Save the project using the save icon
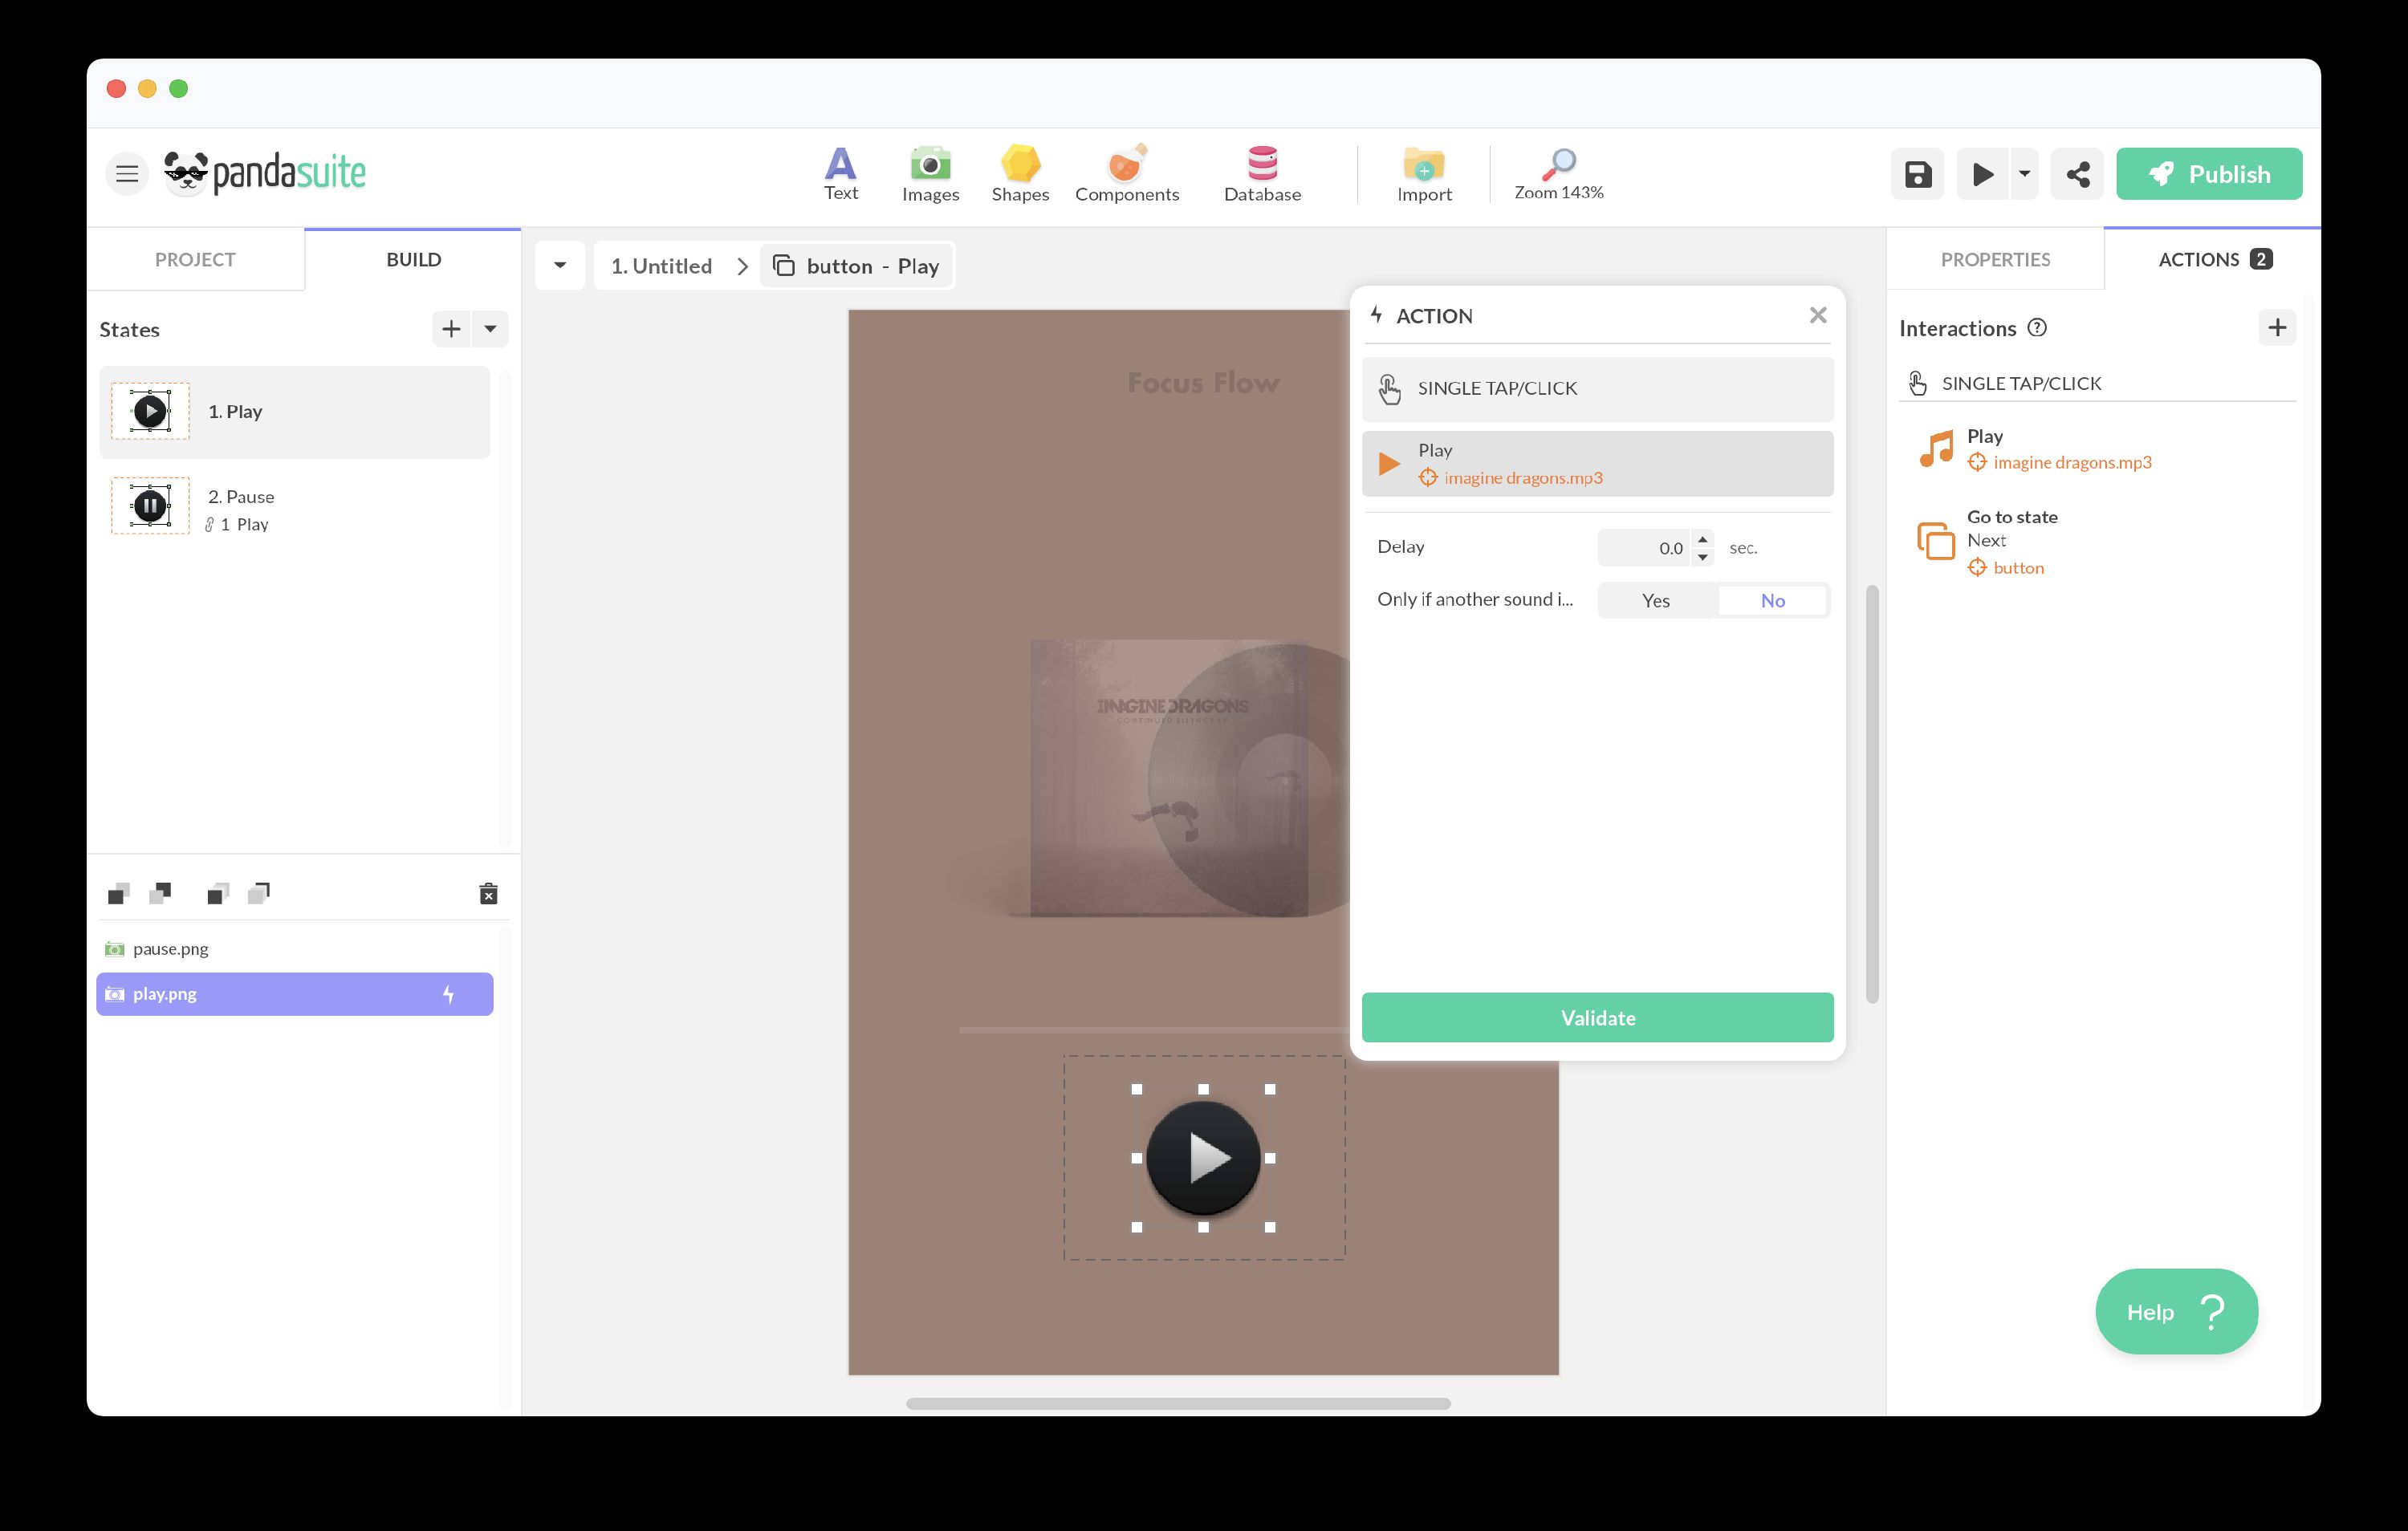 (1917, 173)
